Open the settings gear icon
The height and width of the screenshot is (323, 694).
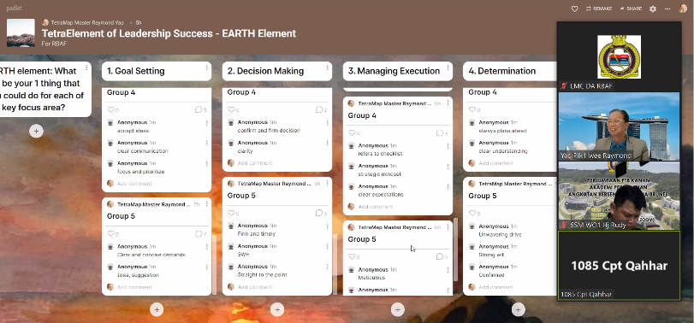point(653,9)
